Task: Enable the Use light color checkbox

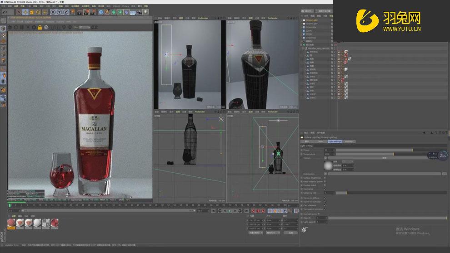Action: [x=319, y=214]
